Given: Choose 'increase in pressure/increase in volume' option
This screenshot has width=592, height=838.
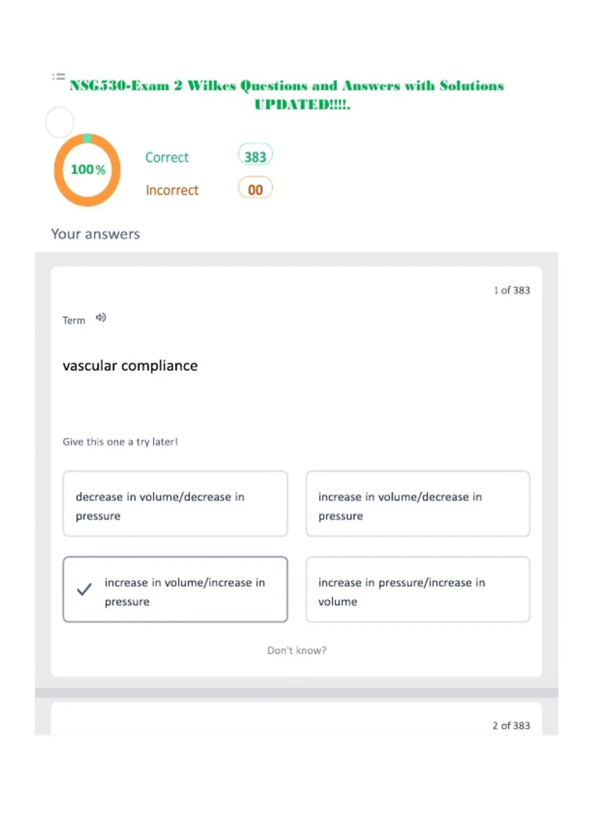Looking at the screenshot, I should click(418, 590).
